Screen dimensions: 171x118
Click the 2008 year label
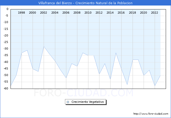click(77, 13)
